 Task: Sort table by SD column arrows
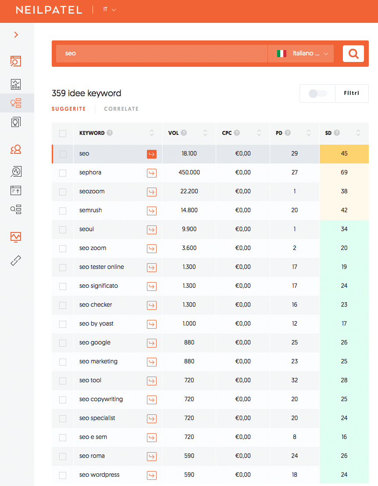358,133
